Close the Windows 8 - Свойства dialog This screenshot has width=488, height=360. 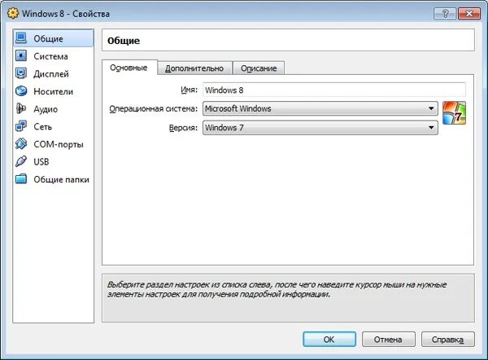469,14
